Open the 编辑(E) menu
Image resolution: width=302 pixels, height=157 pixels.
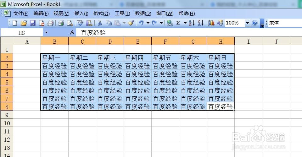coord(41,14)
